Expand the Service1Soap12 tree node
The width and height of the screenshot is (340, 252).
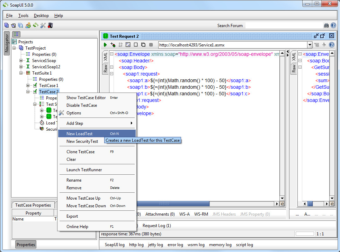tap(21, 67)
